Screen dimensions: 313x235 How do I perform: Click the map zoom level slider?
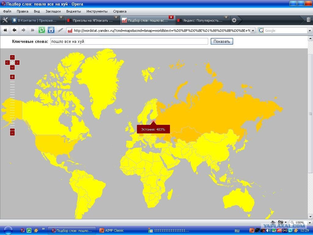[x=12, y=104]
